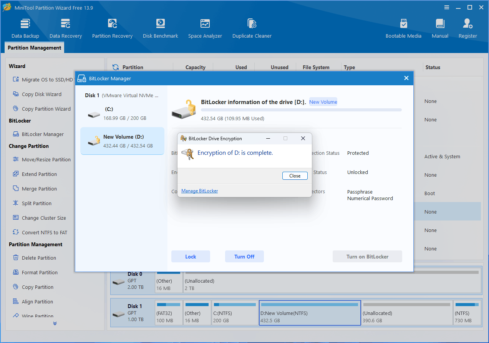
Task: Open BitLocker Manager in sidebar
Action: [38, 134]
